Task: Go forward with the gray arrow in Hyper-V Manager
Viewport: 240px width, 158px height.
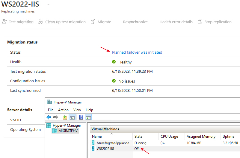Action: point(55,117)
